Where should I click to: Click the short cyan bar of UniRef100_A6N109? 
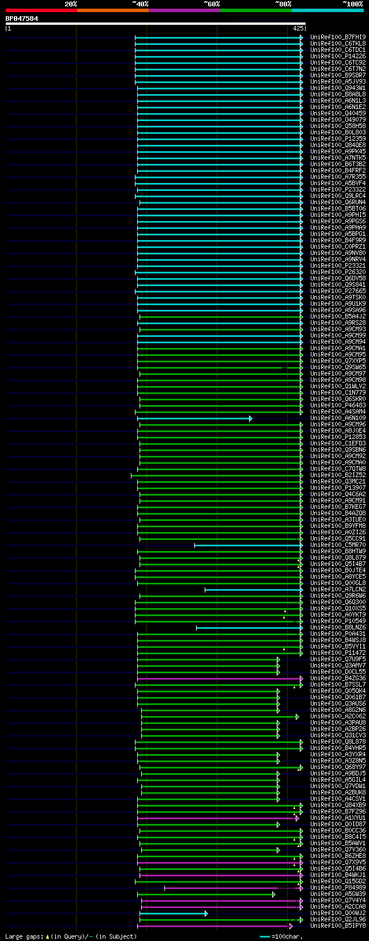[194, 418]
